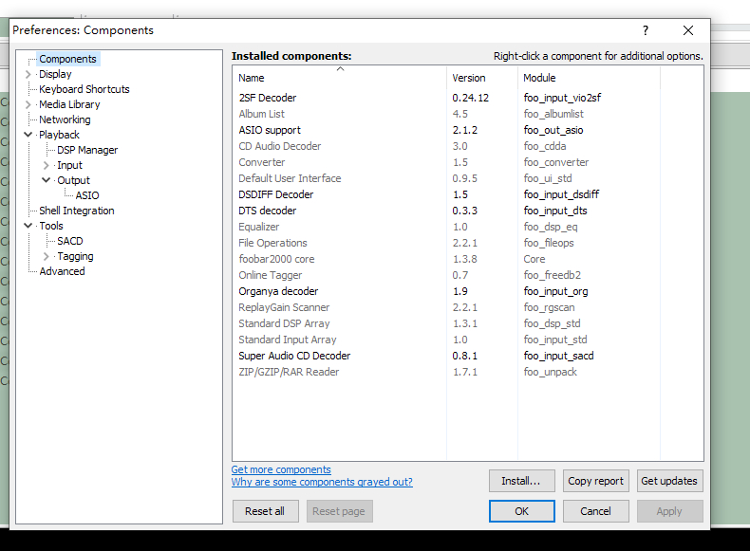Viewport: 750px width, 551px height.
Task: Click the Install... button
Action: point(521,481)
